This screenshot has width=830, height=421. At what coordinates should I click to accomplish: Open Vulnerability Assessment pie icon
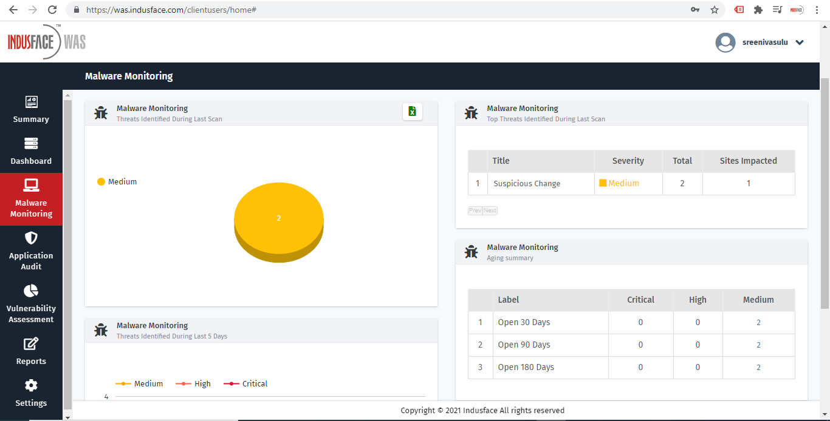31,291
